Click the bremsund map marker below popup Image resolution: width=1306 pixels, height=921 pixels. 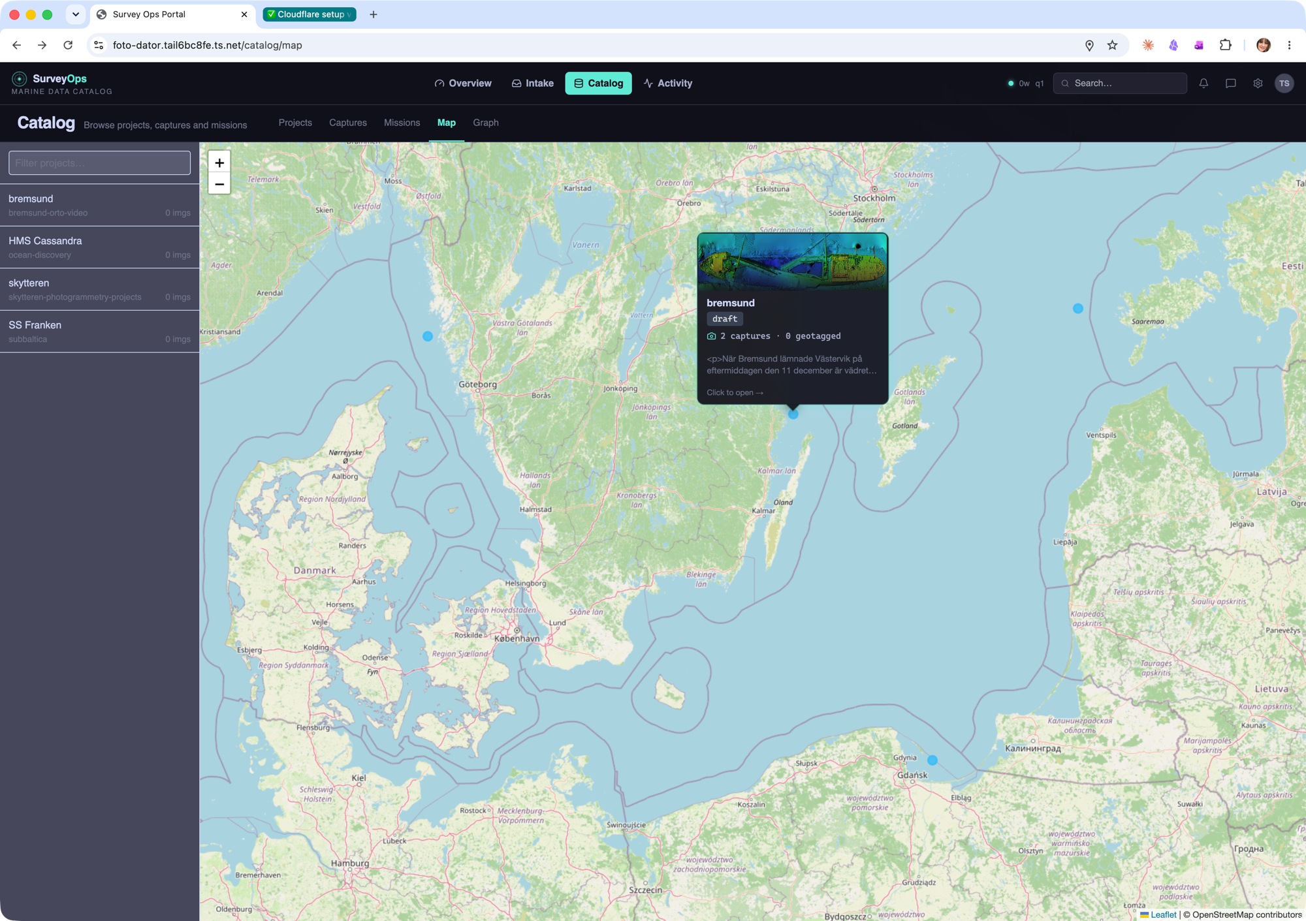793,414
